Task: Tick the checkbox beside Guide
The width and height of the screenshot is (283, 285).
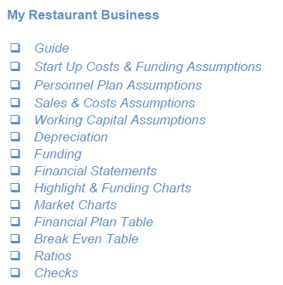Action: tap(15, 48)
